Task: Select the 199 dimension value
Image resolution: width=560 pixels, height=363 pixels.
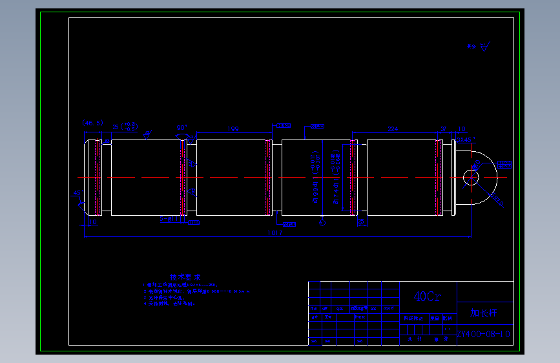Action: click(x=233, y=129)
